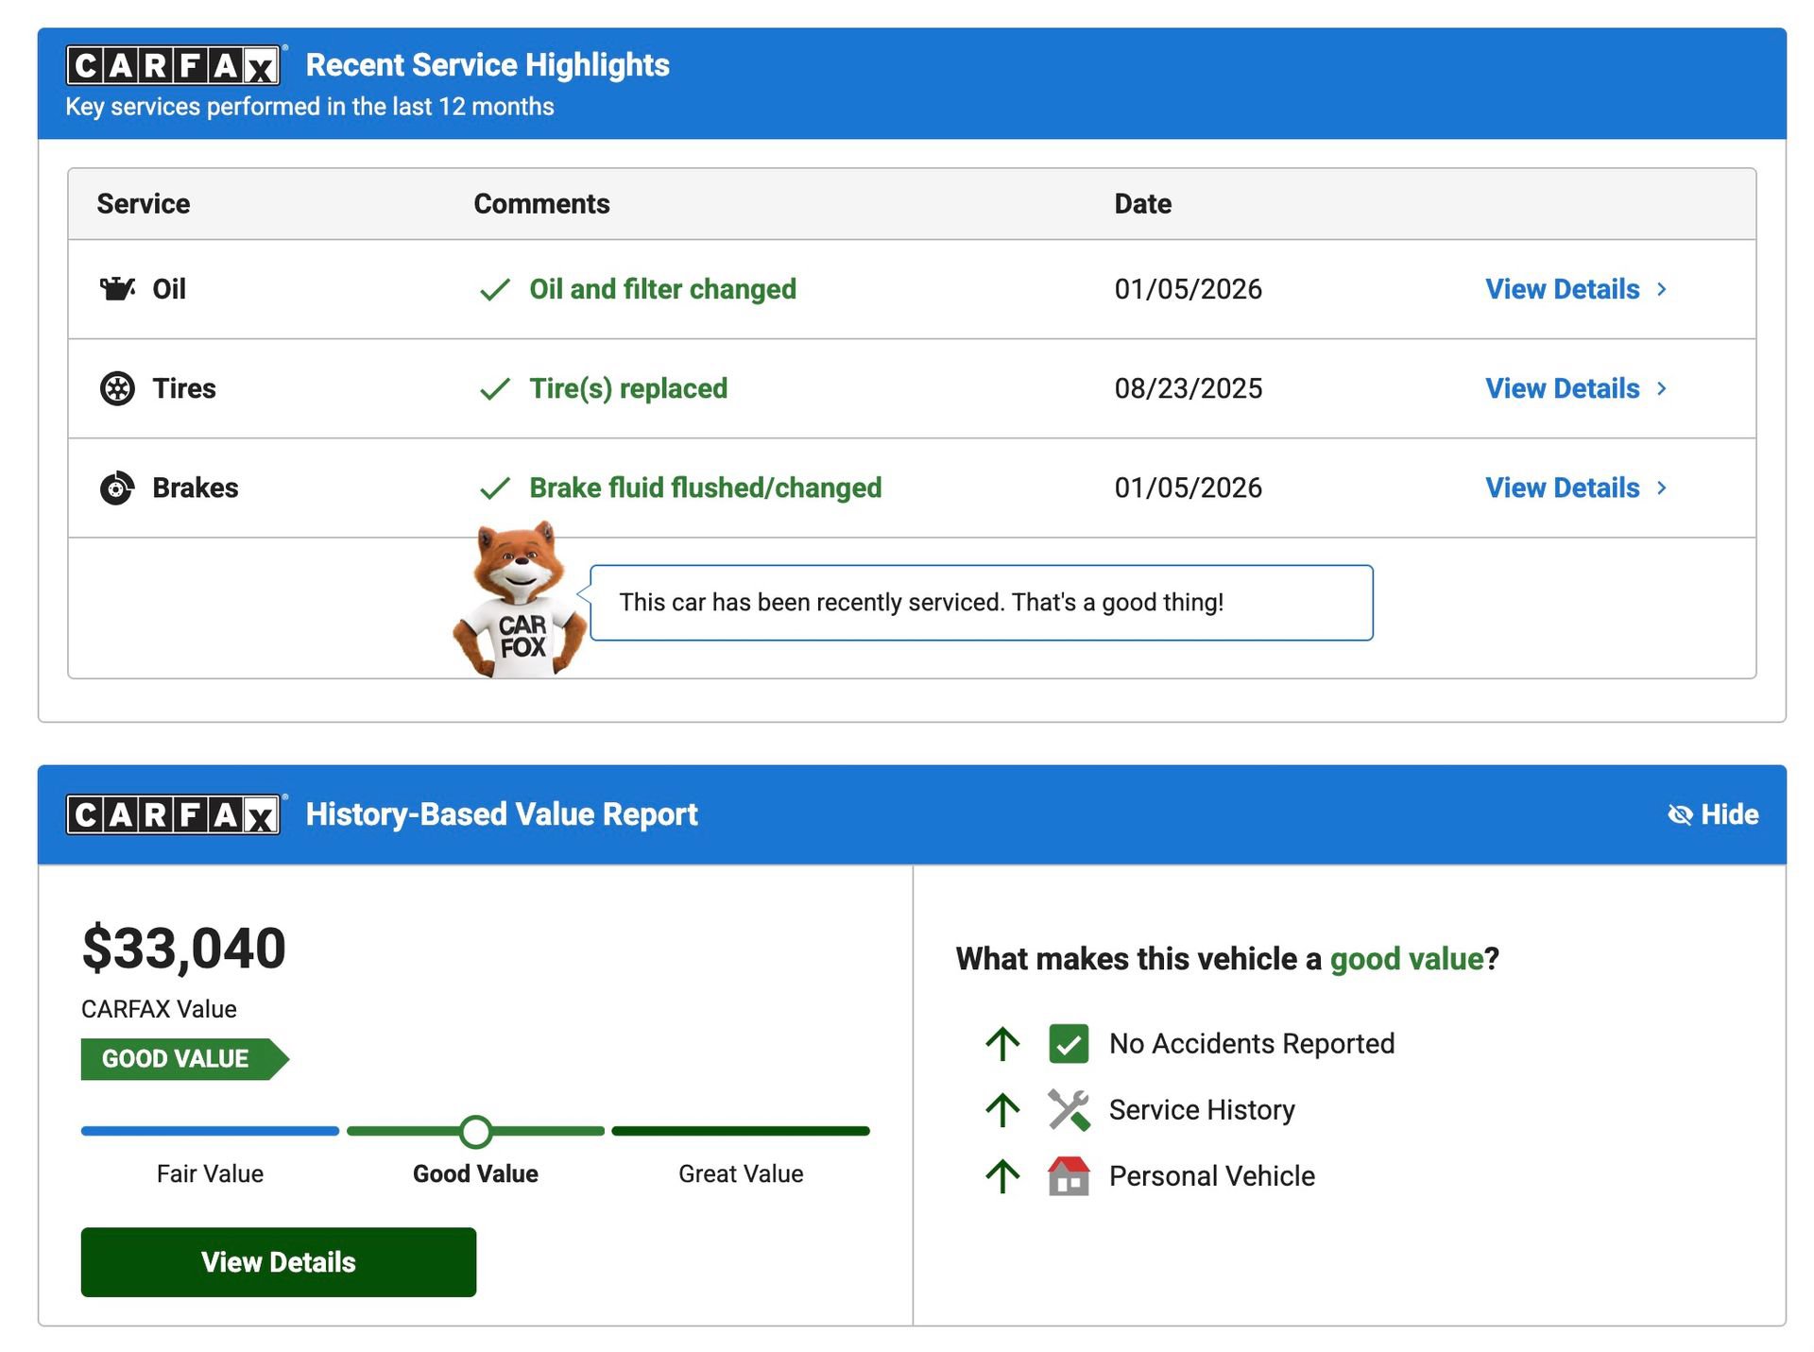The width and height of the screenshot is (1814, 1352).
Task: Click the Car Fox mascot image
Action: click(x=519, y=599)
